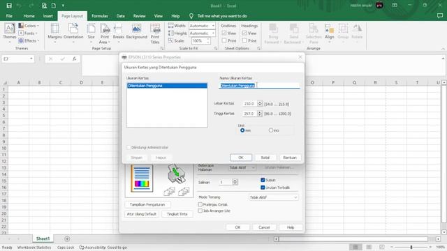Click the Tinggi Kertas stepper arrows
447x251 pixels.
260,114
